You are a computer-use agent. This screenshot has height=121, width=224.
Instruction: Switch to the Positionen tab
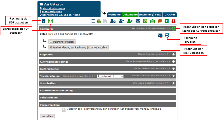(115, 14)
